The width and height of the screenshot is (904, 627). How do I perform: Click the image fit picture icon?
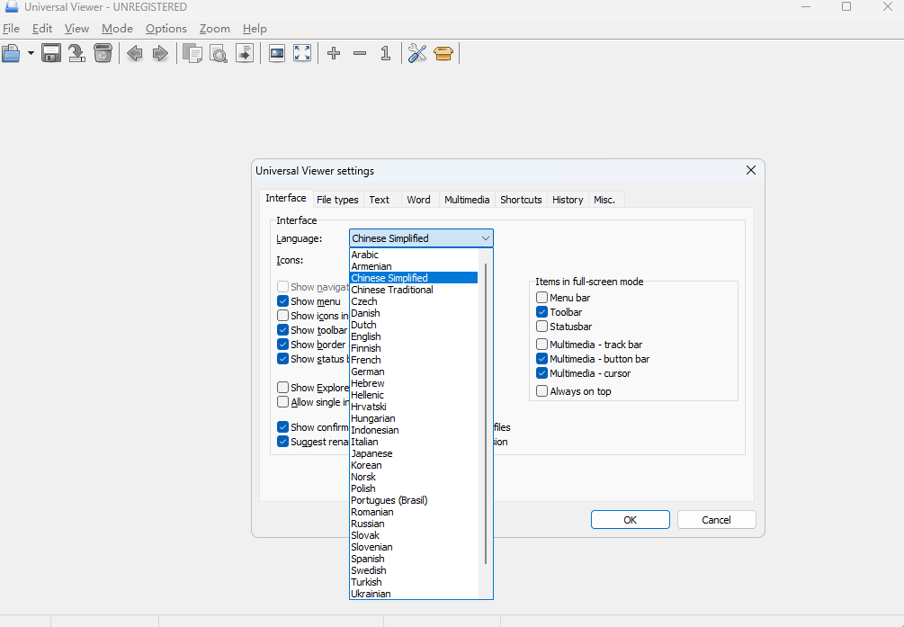pos(277,54)
